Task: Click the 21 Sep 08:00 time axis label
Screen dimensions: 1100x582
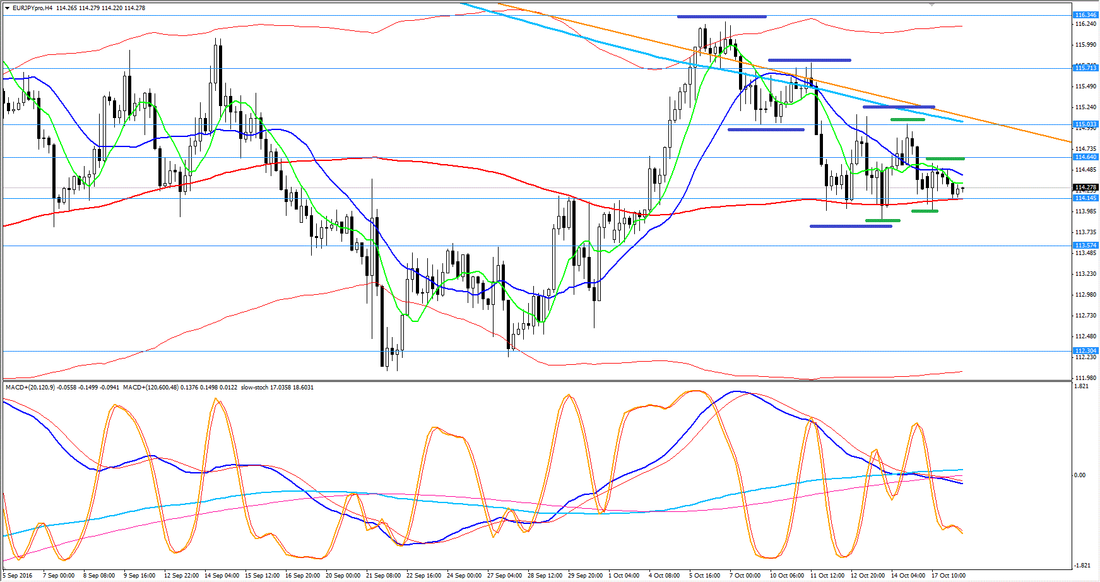Action: pos(384,576)
